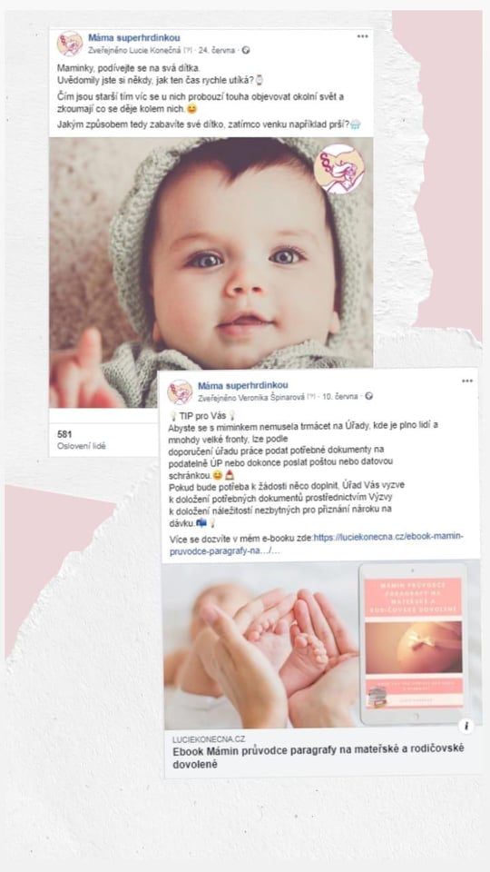The height and width of the screenshot is (872, 490).
Task: Click the [?] help marker after Lucie Konečná
Action: point(187,50)
